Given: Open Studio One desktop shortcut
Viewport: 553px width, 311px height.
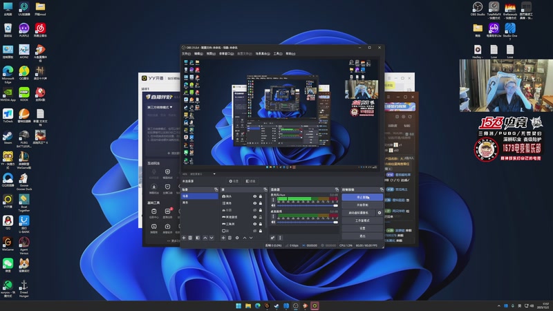Looking at the screenshot, I should tap(510, 32).
